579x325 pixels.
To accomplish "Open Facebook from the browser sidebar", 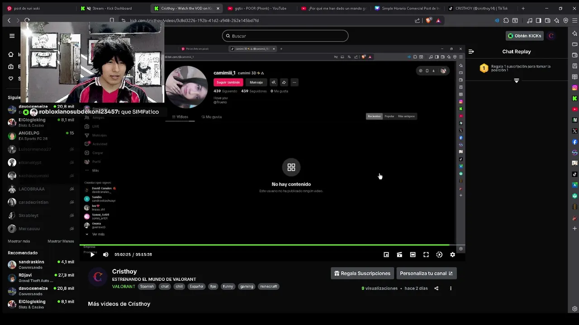I will (575, 142).
